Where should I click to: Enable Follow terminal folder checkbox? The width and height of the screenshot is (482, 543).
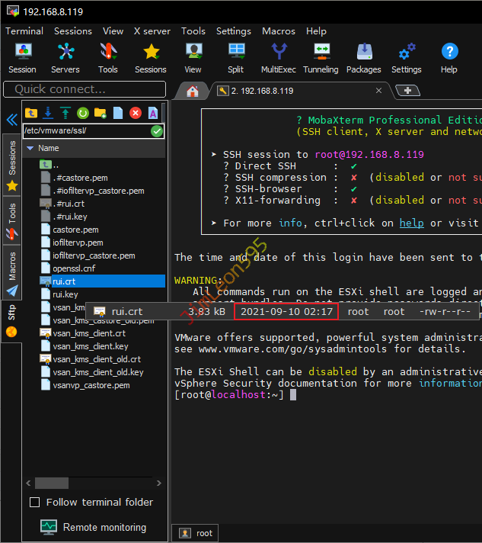[34, 502]
